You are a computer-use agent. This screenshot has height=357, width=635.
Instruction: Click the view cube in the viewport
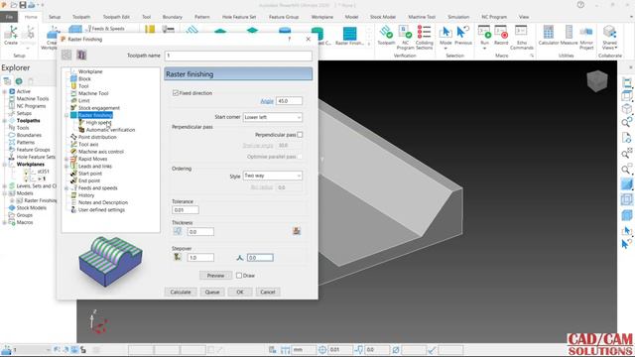pos(597,81)
